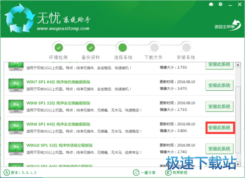Select the 下载文件 step circle
Screen dimensions: 245x178
tap(154, 48)
